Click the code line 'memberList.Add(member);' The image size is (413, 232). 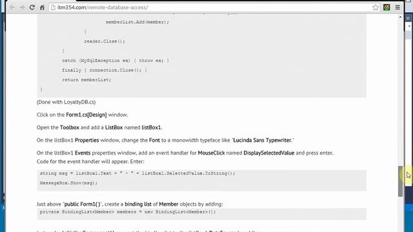tap(137, 22)
